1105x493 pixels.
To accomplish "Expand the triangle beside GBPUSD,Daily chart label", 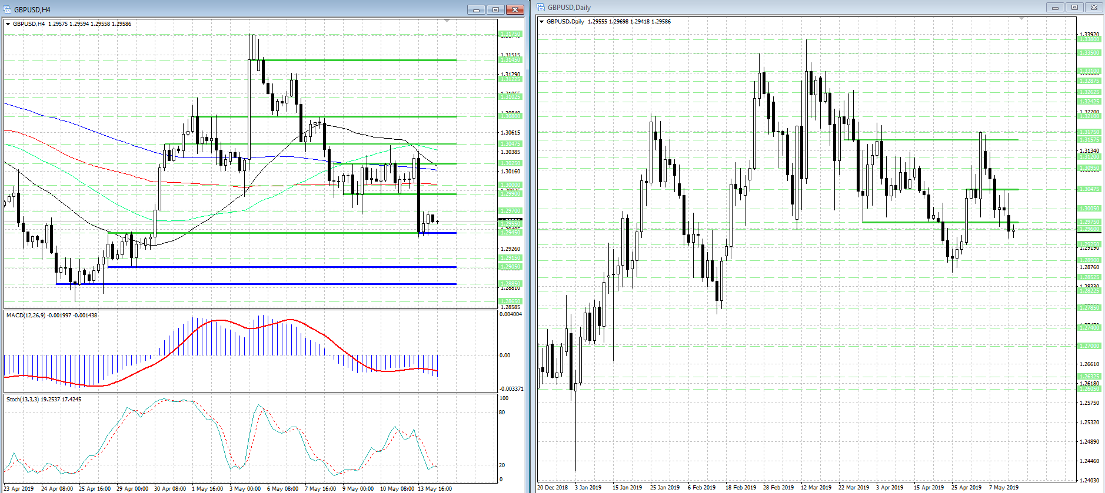I will (542, 22).
